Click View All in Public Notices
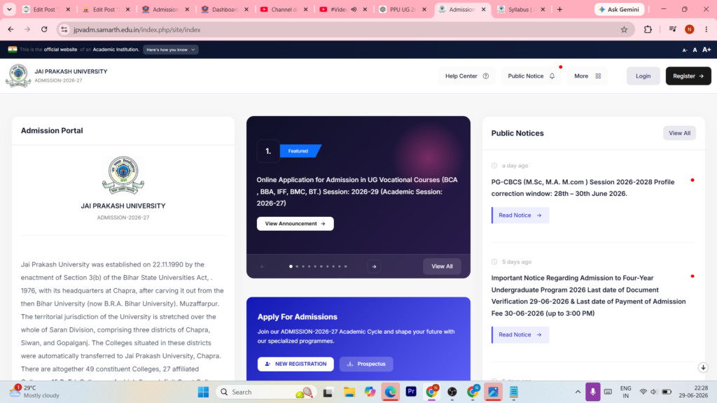Screen dimensions: 717x403 [679, 133]
